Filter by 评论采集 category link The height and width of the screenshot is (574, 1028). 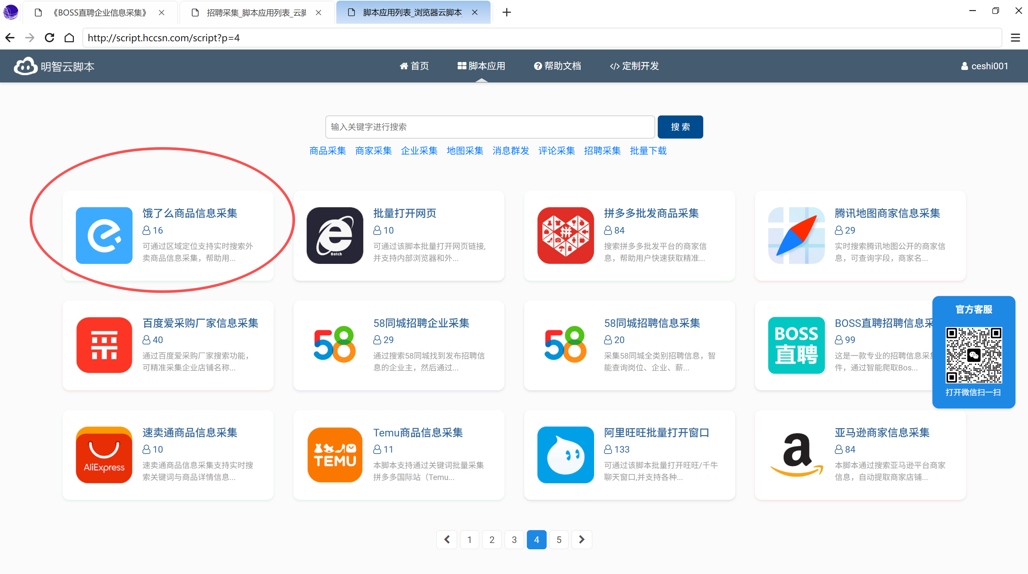pyautogui.click(x=556, y=150)
